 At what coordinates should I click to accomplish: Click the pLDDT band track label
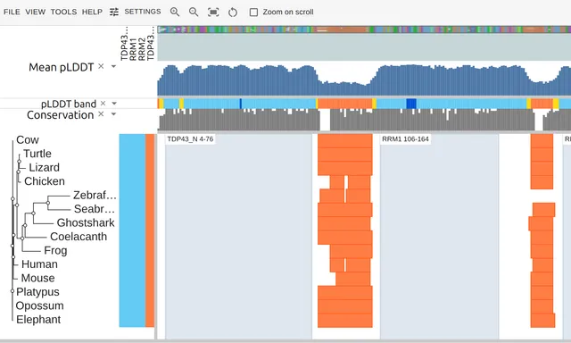[69, 104]
